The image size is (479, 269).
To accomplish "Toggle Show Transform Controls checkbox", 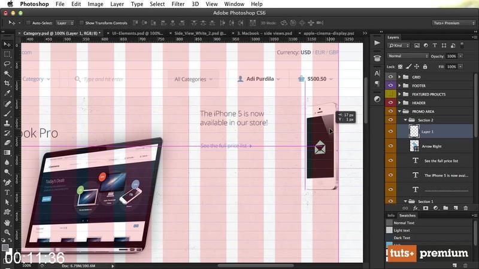I will (x=81, y=23).
